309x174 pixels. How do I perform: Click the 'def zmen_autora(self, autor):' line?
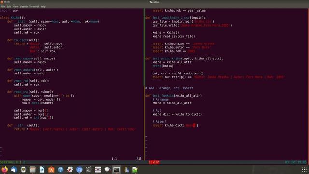coord(33,70)
